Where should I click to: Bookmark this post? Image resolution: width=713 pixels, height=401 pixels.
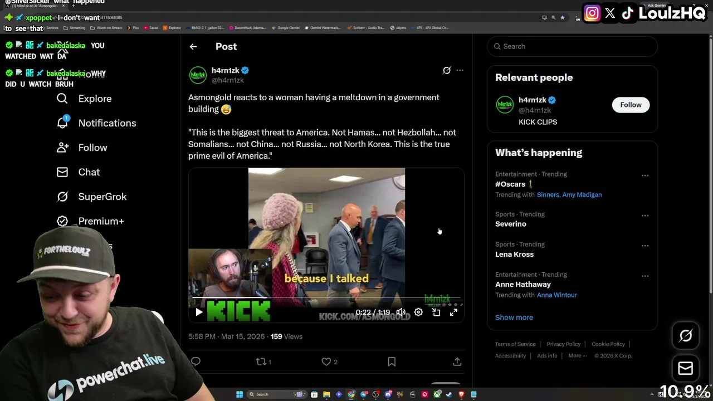point(392,362)
